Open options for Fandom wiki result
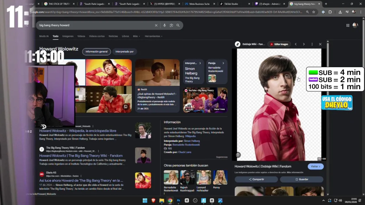 (x=98, y=151)
